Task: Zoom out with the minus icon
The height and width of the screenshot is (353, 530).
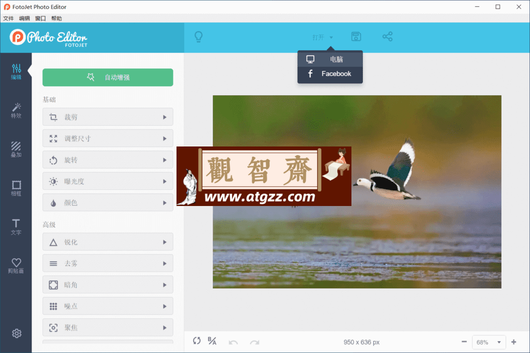Action: [x=464, y=342]
